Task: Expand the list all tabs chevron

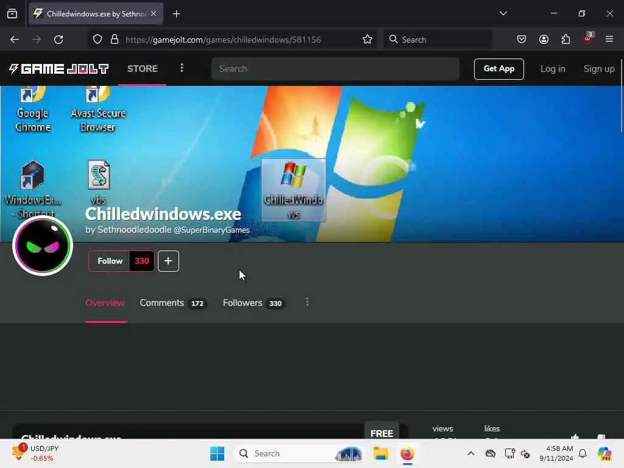Action: tap(503, 13)
